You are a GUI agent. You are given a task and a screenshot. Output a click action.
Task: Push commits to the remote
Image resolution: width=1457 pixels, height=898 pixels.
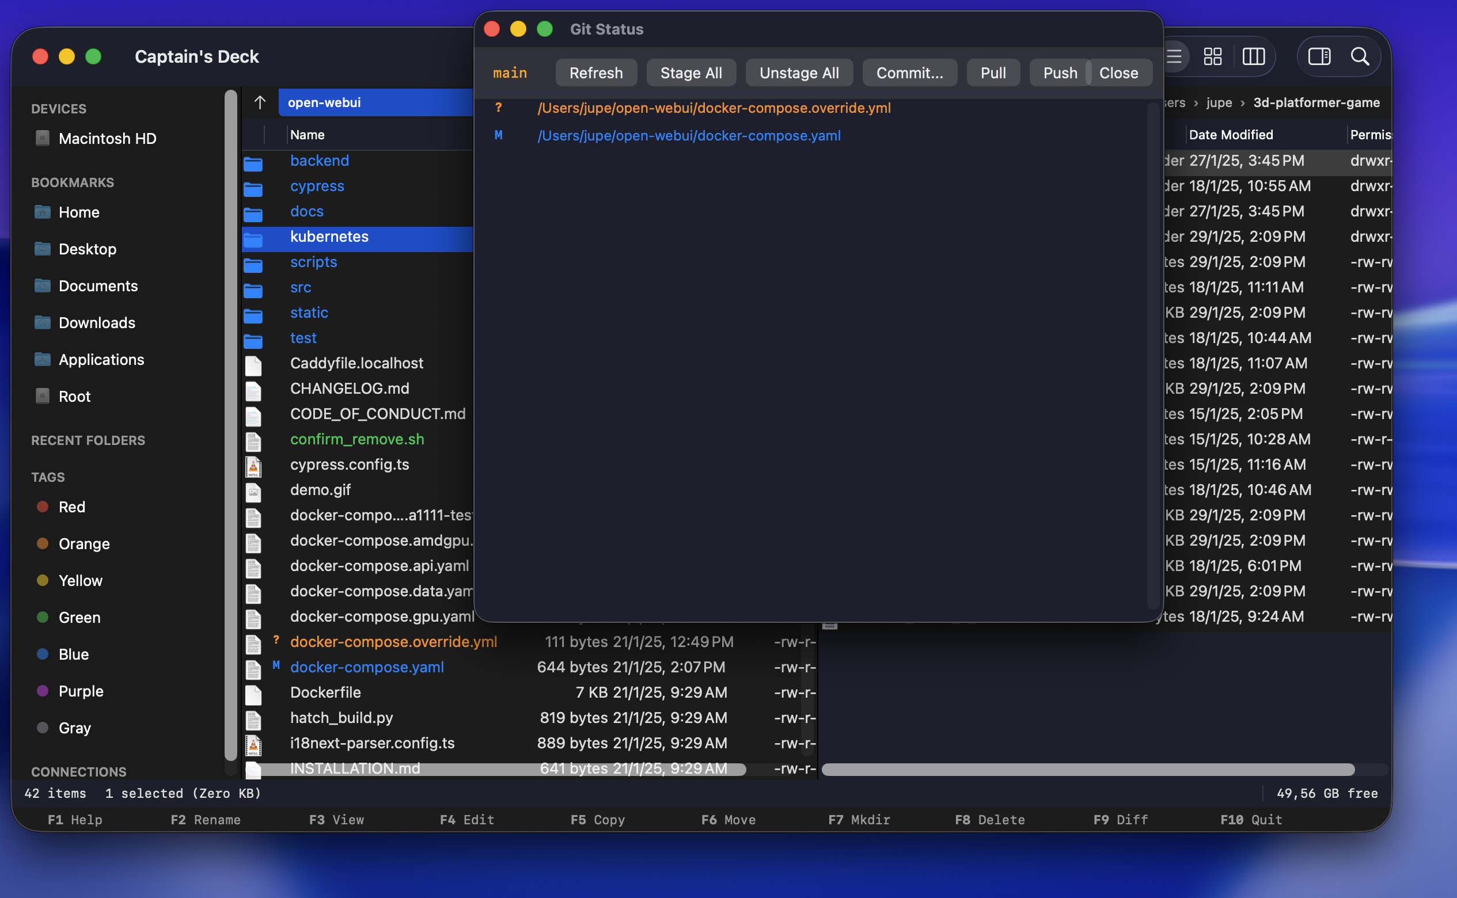point(1059,72)
